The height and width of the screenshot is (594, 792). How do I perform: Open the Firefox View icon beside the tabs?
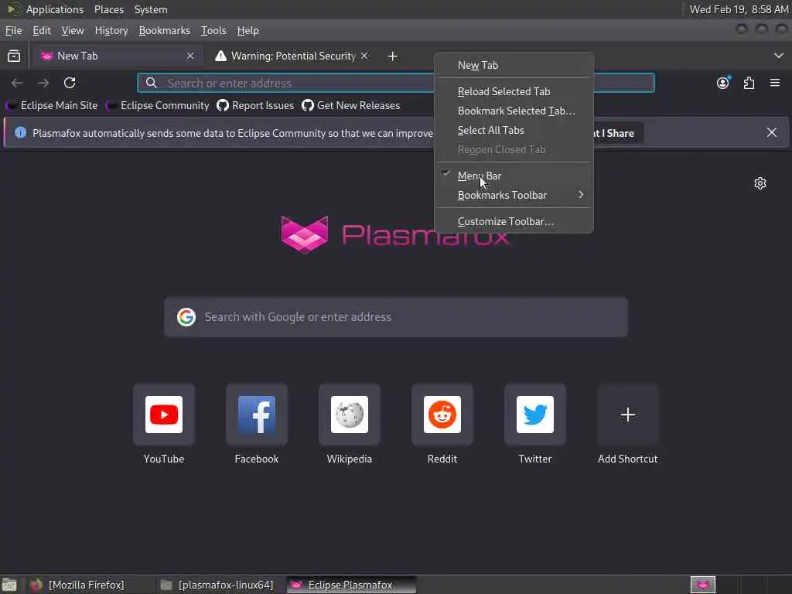tap(14, 56)
